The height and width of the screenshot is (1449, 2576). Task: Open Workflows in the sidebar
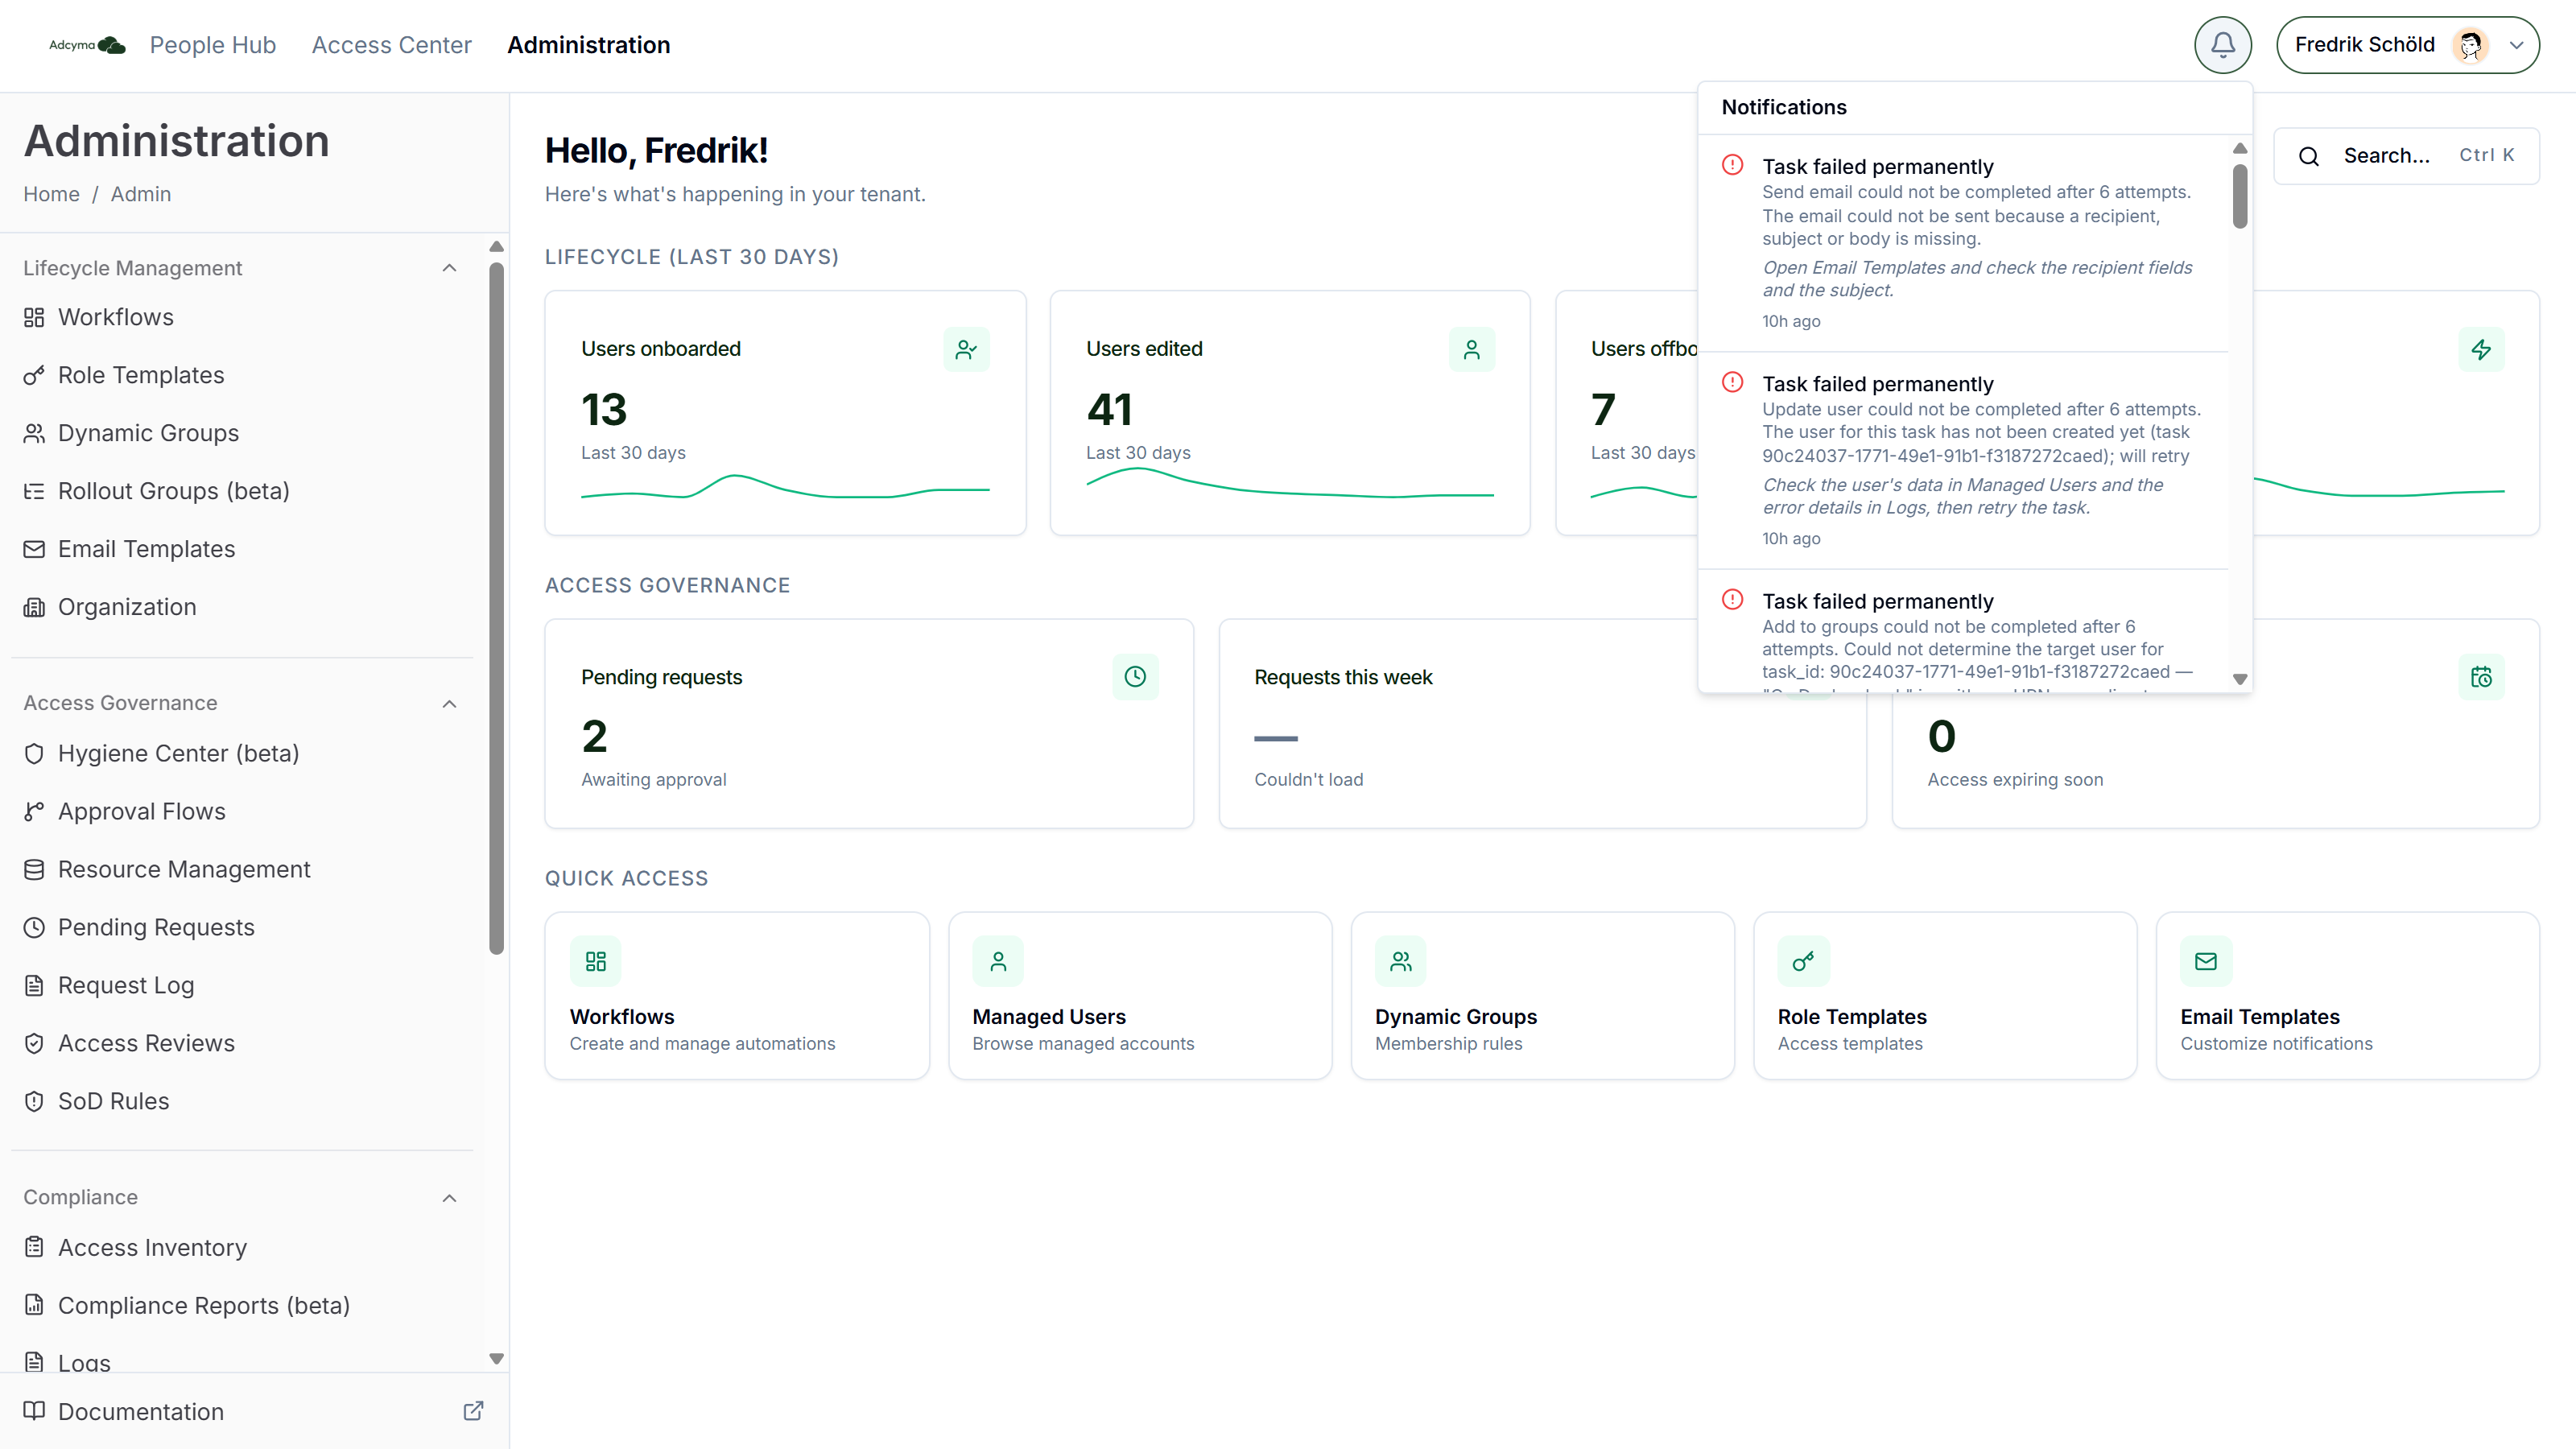(242, 317)
